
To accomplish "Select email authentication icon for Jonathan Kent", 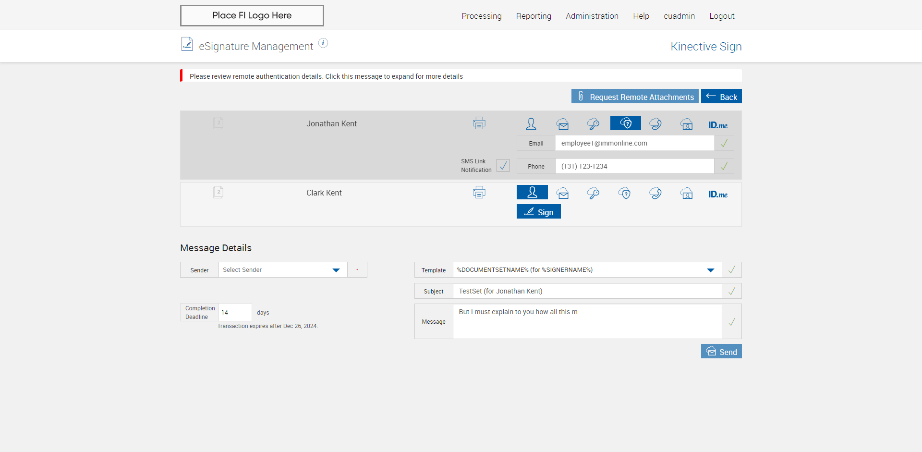I will click(563, 124).
